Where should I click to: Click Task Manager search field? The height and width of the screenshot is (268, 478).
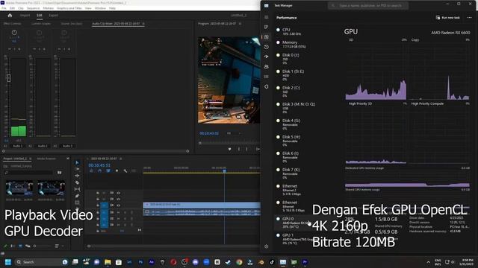tap(368, 5)
